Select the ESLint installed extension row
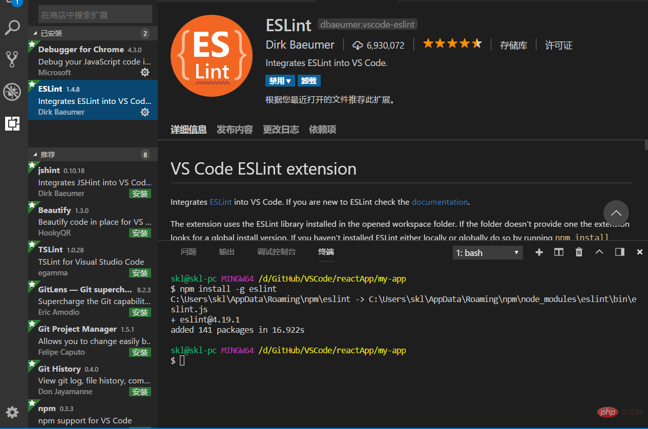The height and width of the screenshot is (429, 648). (x=93, y=100)
